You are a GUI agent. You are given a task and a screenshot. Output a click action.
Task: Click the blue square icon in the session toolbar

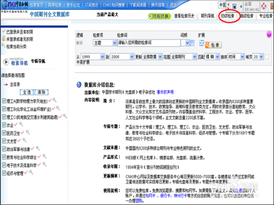click(235, 7)
